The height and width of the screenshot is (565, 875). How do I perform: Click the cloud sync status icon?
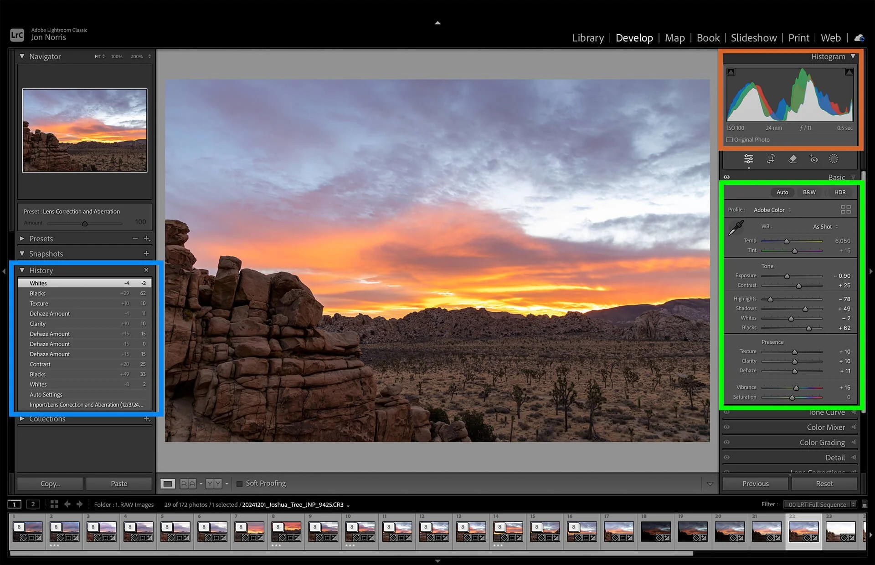tap(859, 38)
